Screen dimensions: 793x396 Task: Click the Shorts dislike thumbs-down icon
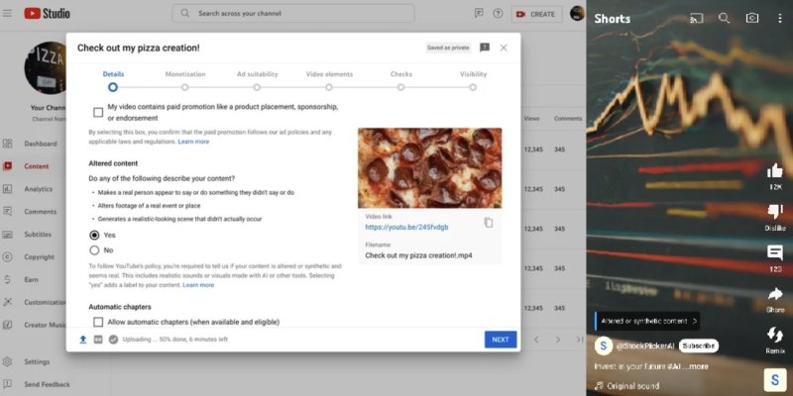[x=775, y=212]
